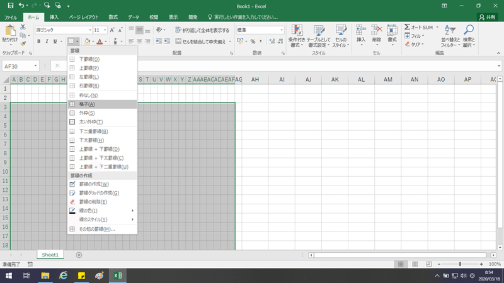Select 格子 all borders option
The height and width of the screenshot is (283, 504).
[x=102, y=104]
